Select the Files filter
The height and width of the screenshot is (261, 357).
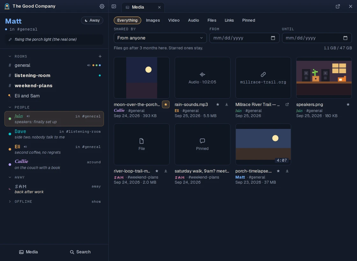tap(212, 20)
